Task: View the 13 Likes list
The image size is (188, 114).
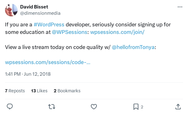Action: point(39,91)
